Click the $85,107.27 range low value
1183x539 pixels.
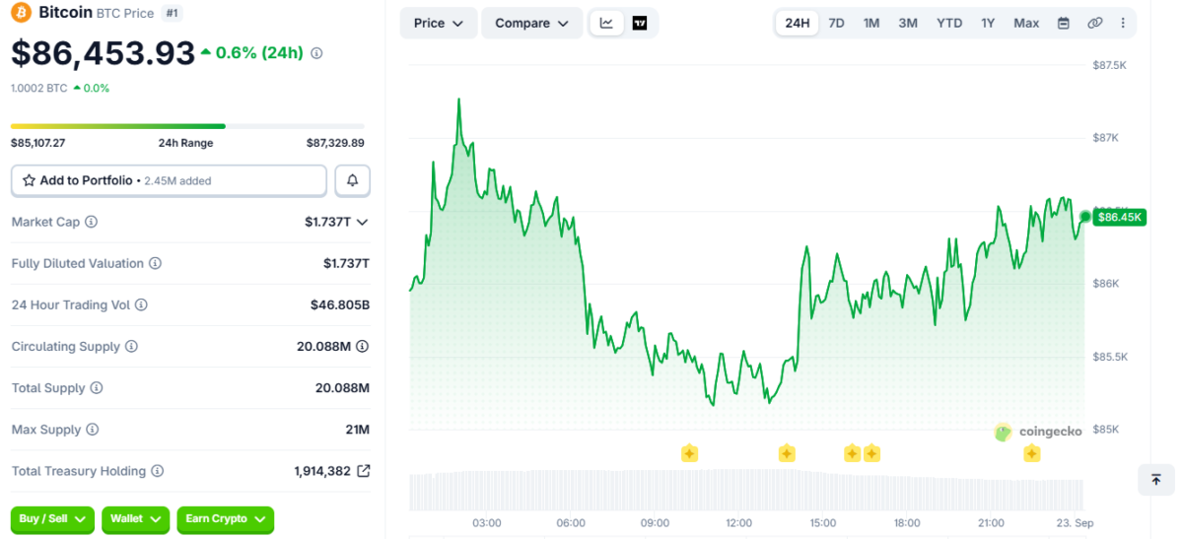[x=37, y=143]
